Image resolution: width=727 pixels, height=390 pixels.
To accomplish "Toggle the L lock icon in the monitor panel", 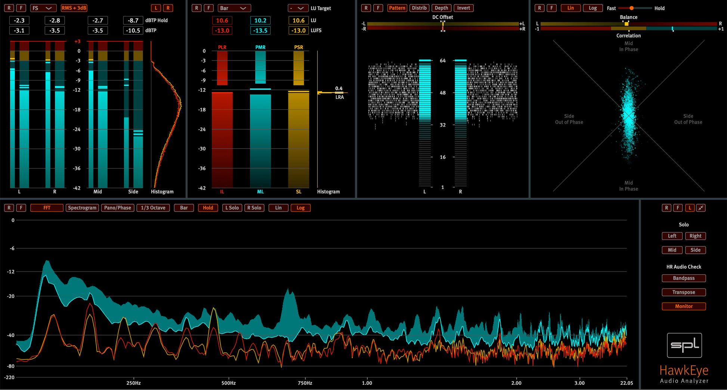I will pos(690,208).
